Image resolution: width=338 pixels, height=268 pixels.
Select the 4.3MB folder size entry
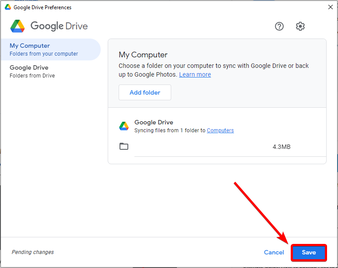coord(281,147)
